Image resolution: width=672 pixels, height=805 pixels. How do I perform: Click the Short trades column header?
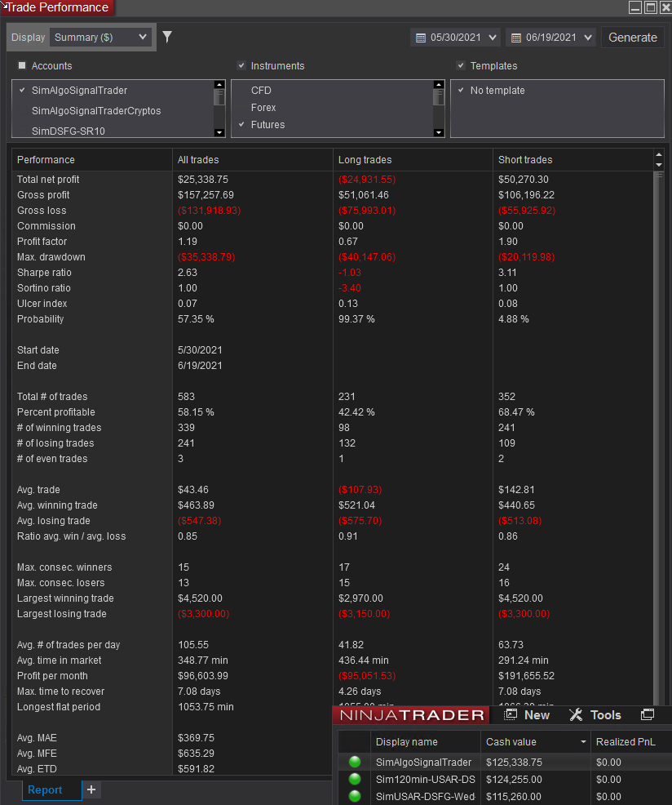coord(573,160)
